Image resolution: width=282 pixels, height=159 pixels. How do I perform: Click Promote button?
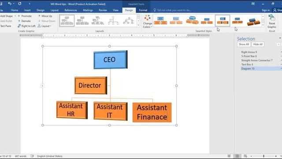[25, 16]
